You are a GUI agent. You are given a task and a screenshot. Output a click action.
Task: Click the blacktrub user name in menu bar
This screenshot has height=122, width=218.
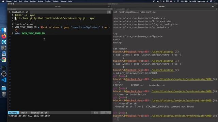point(201,1)
